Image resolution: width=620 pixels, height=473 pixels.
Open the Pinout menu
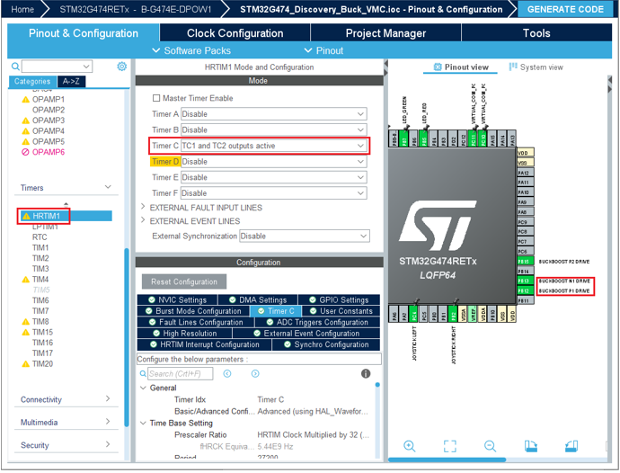(x=323, y=50)
